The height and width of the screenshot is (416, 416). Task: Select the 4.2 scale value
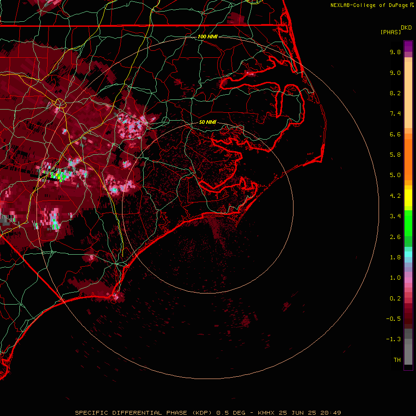coord(395,196)
